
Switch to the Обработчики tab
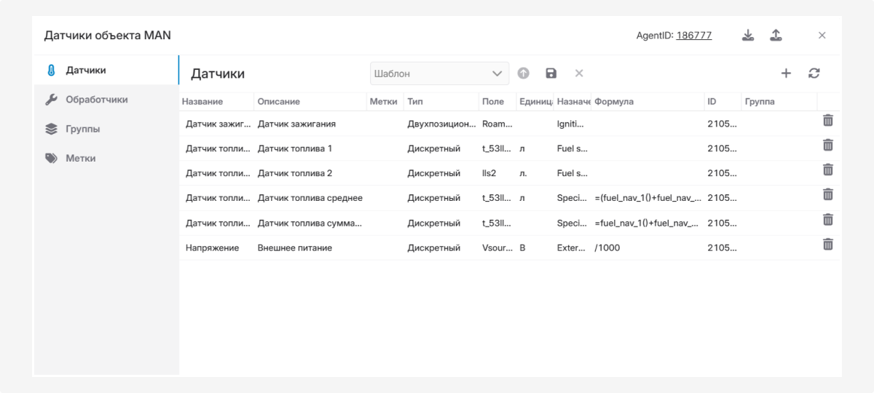point(96,100)
